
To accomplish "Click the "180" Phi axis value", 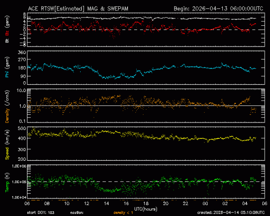I will point(22,68).
